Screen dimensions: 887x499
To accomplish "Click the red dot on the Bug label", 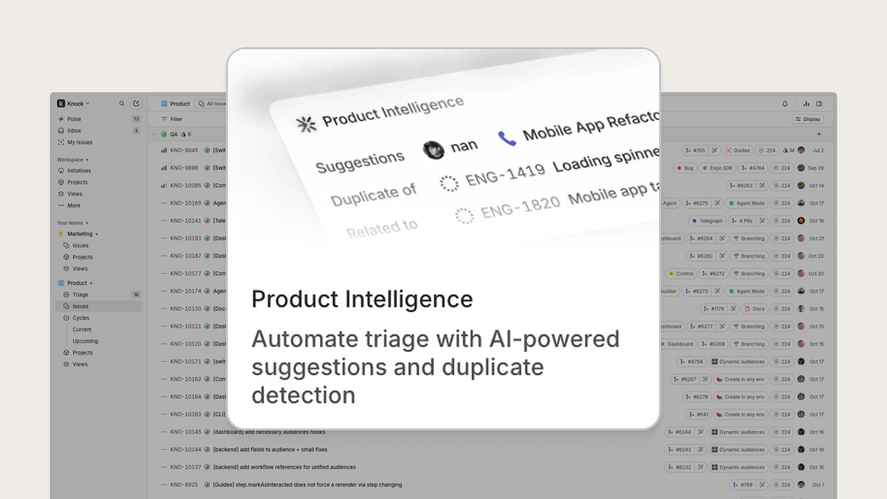I will tap(679, 168).
